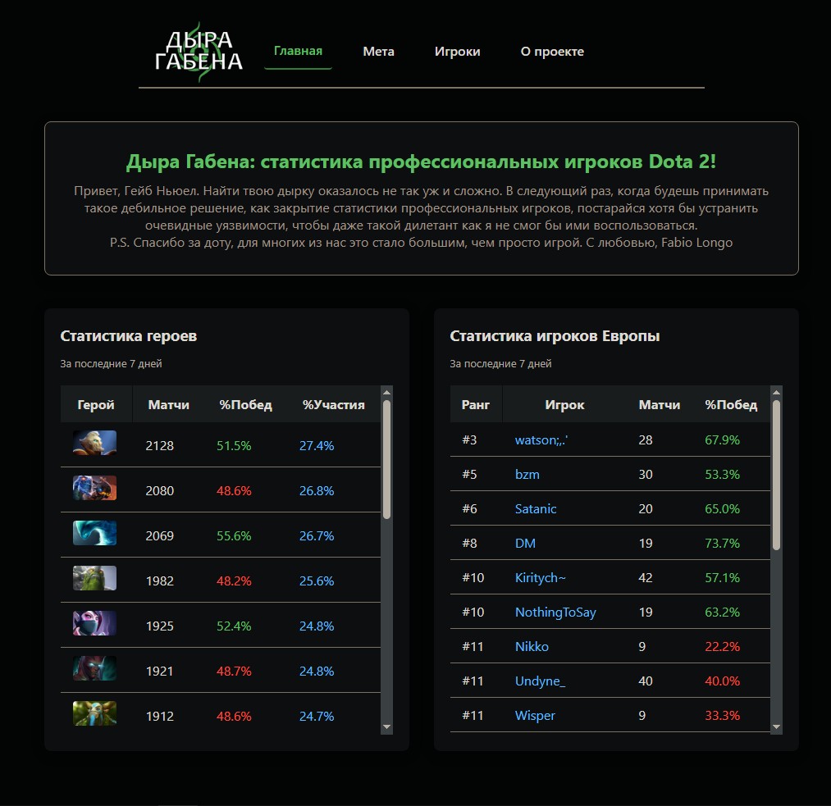Click the %Побед header in heroes table

click(x=245, y=405)
